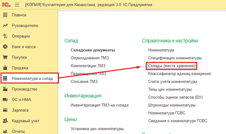Click the Банк и касса coin icon
The image size is (226, 134).
coord(5,47)
